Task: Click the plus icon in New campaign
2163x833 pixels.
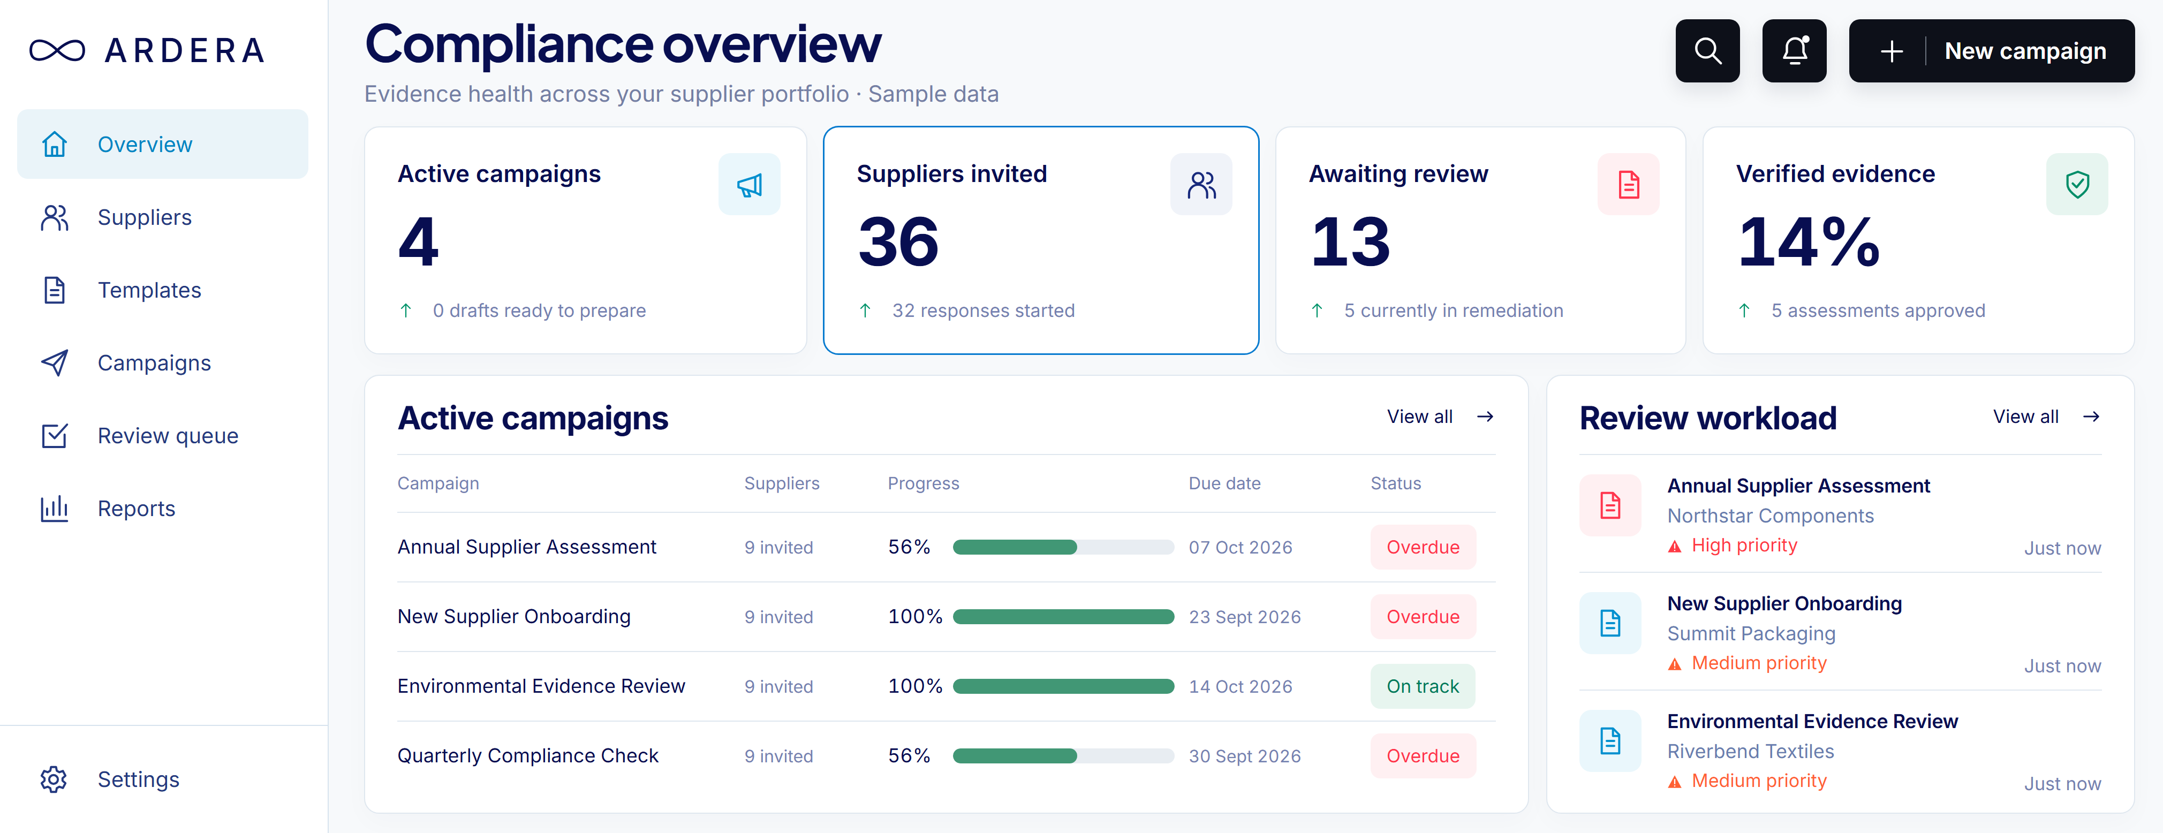Action: pyautogui.click(x=1891, y=51)
